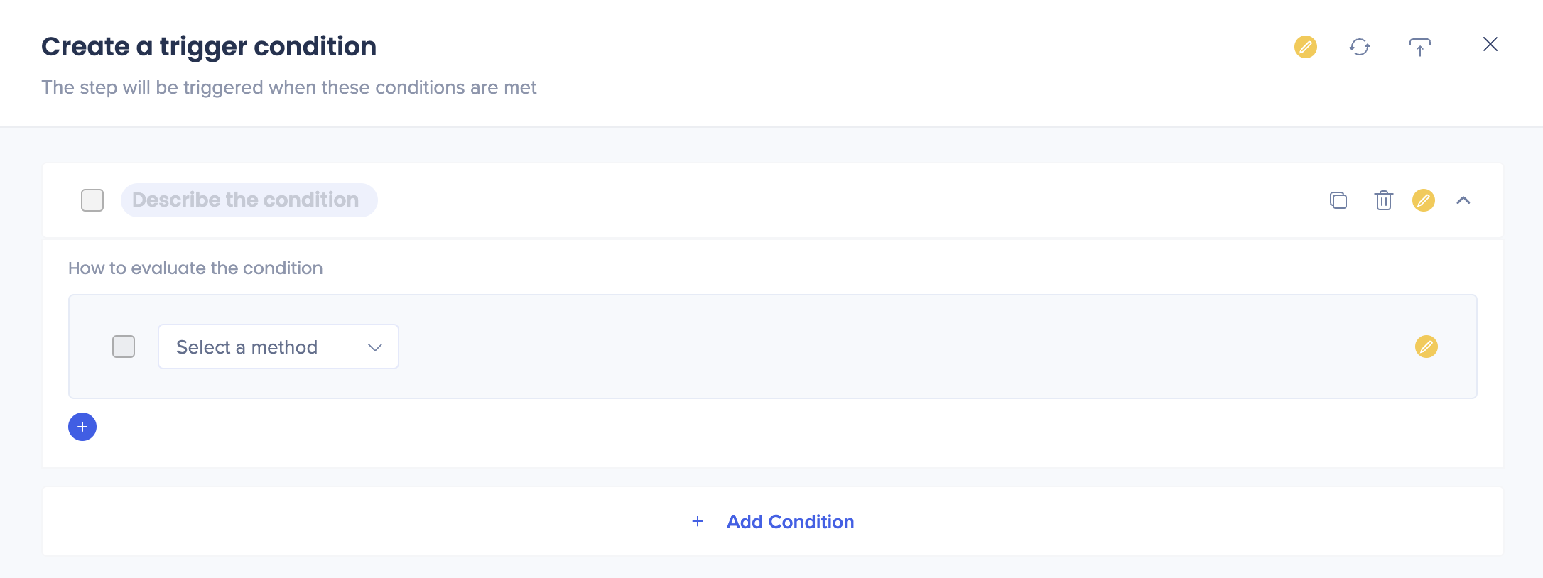Collapse the condition using the up chevron

pos(1463,200)
